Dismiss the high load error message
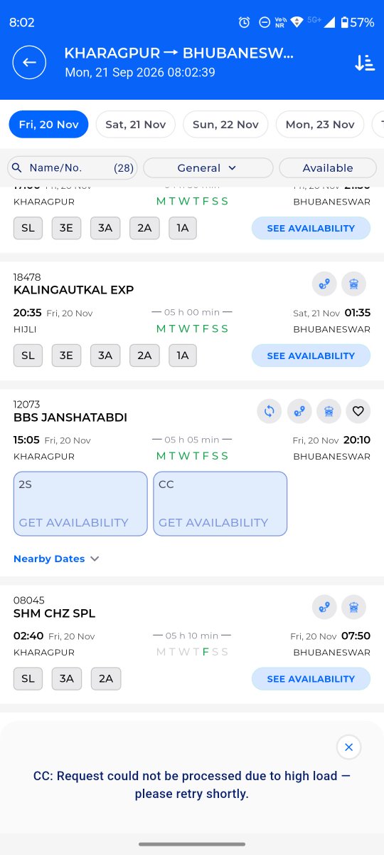Viewport: 384px width, 855px height. click(x=348, y=747)
